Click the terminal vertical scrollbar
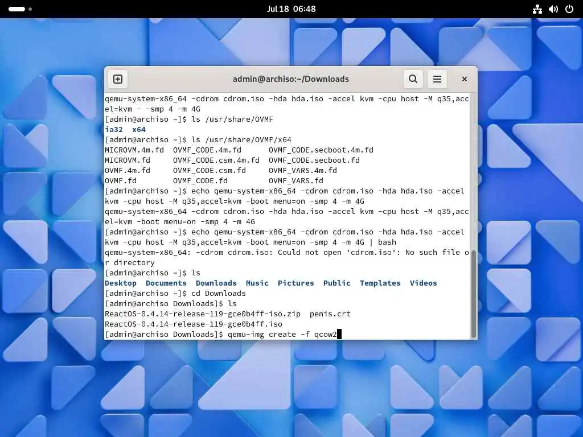Screen dimensions: 583x437 click(473, 294)
